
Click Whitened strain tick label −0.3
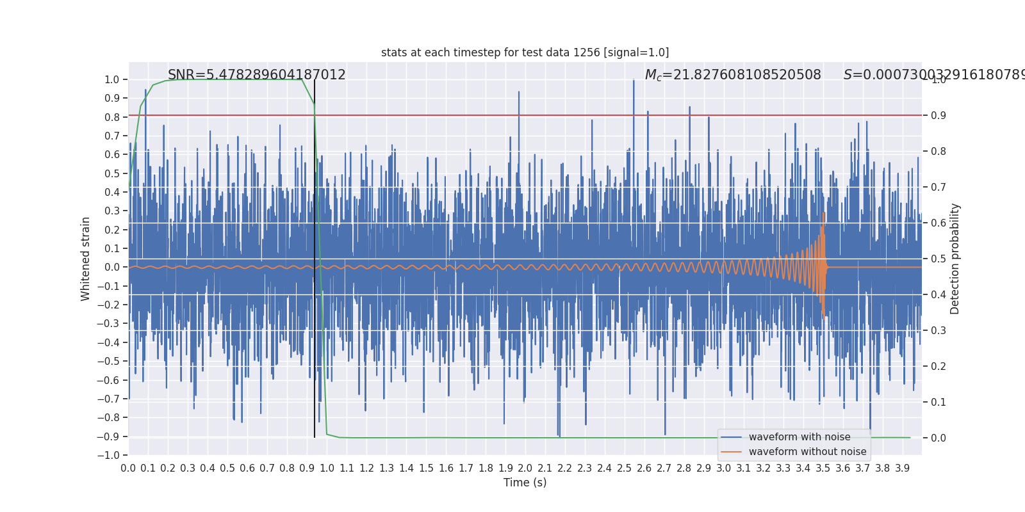coord(108,324)
